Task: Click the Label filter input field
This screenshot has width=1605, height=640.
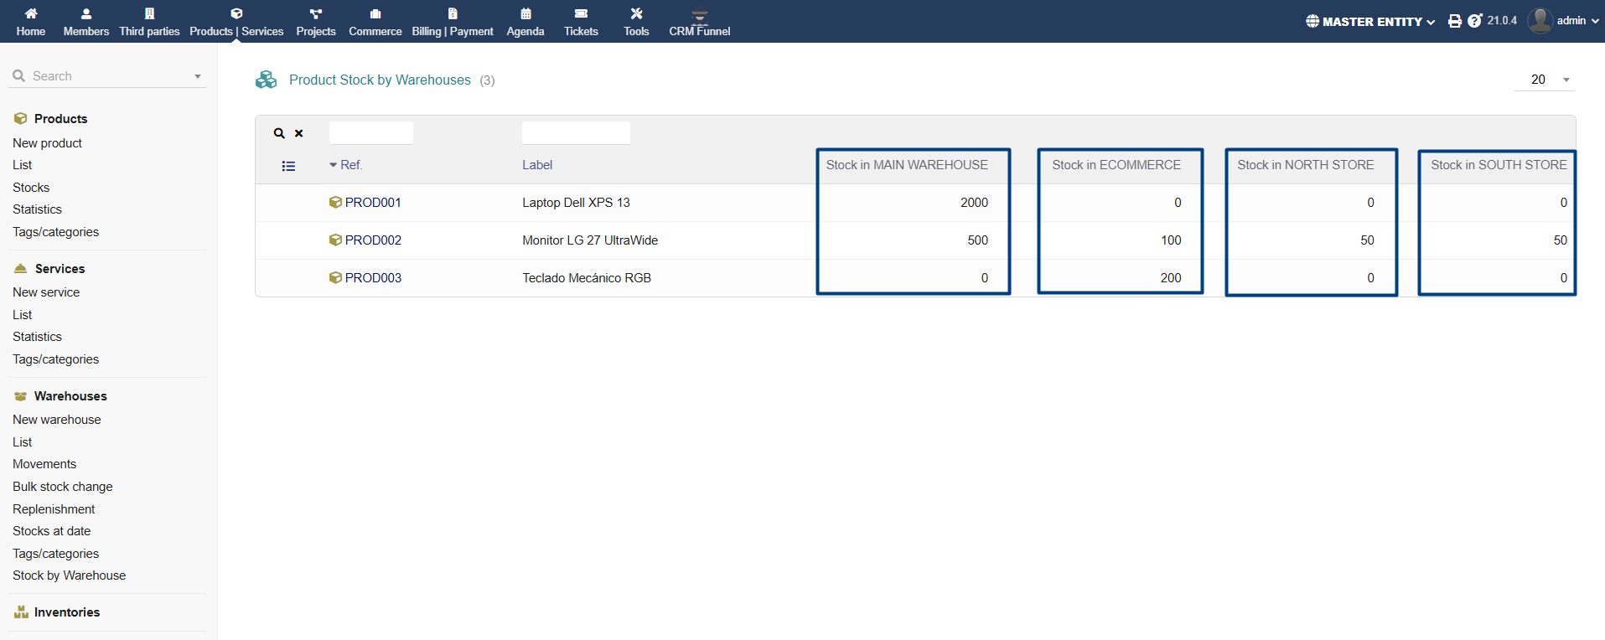Action: click(x=576, y=133)
